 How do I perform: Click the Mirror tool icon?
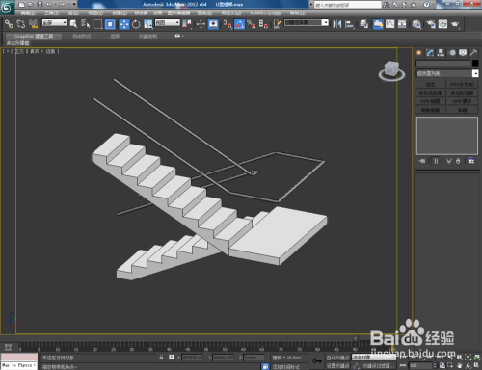pos(337,24)
